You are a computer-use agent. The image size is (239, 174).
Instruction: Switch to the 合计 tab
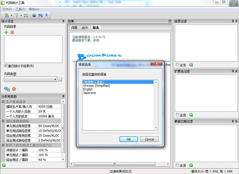tap(85, 28)
